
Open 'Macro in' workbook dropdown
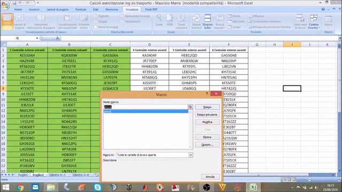point(190,155)
